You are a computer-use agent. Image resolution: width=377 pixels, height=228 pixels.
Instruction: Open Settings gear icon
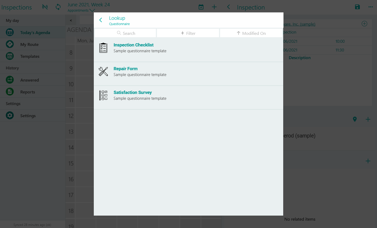pyautogui.click(x=10, y=116)
